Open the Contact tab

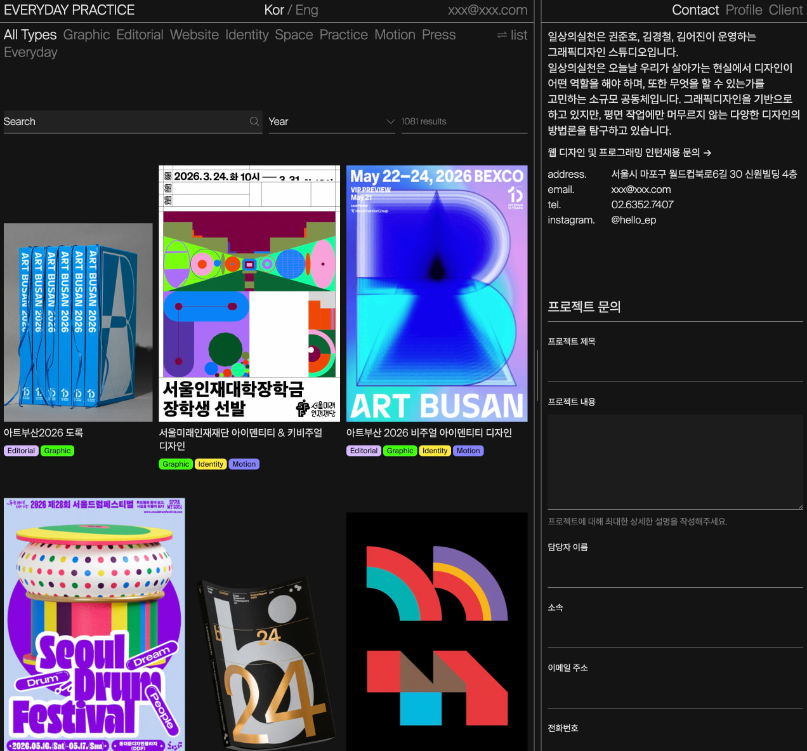[x=695, y=10]
